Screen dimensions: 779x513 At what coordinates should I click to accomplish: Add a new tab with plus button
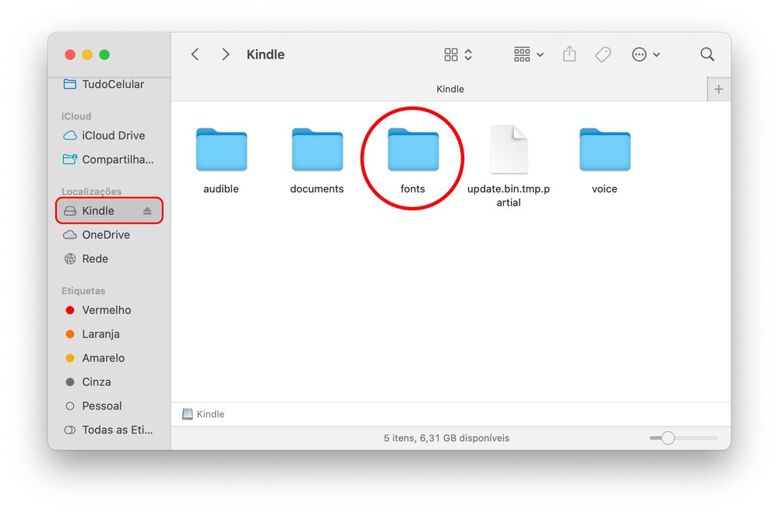click(x=718, y=90)
